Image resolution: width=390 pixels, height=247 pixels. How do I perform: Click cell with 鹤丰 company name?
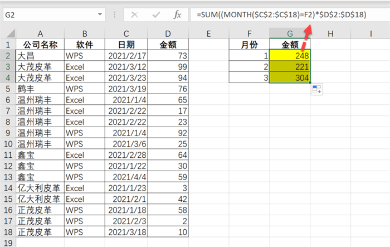[x=40, y=89]
